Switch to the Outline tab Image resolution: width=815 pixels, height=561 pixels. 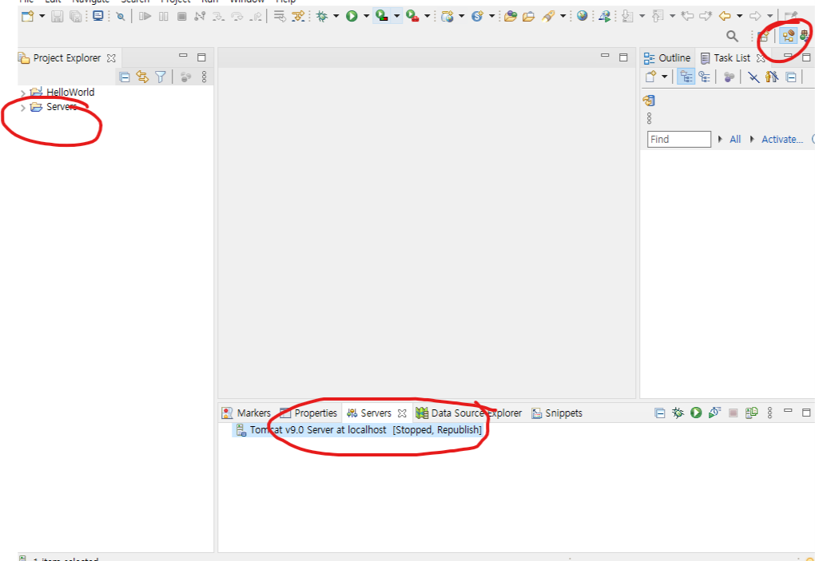[667, 58]
